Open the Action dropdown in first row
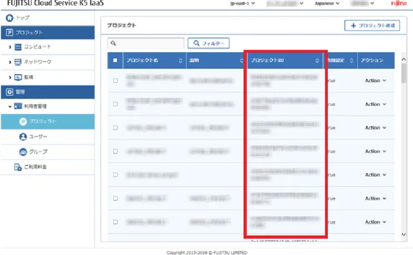413x255 pixels. (376, 81)
